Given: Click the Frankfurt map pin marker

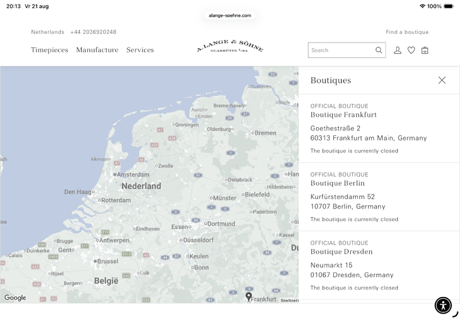Looking at the screenshot, I should [x=249, y=297].
